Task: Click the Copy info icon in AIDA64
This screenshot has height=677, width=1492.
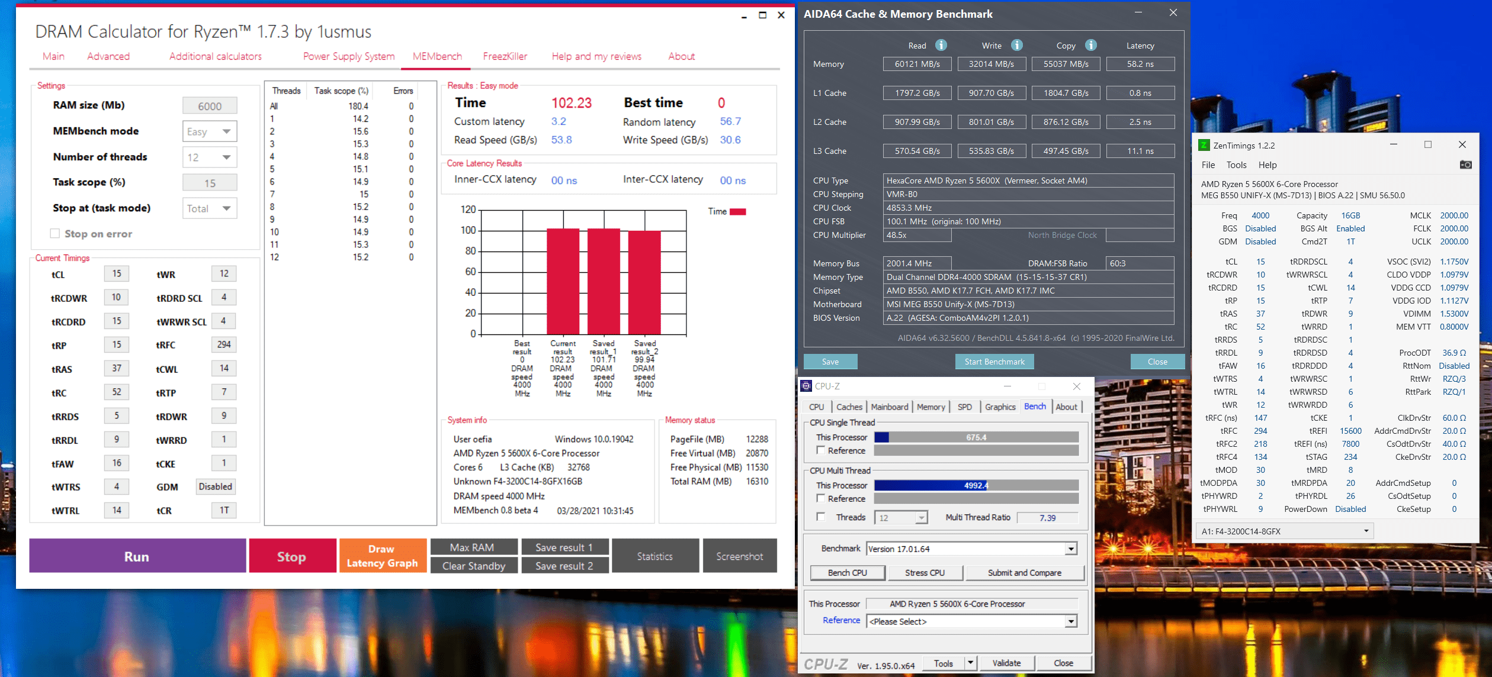Action: pyautogui.click(x=1090, y=45)
